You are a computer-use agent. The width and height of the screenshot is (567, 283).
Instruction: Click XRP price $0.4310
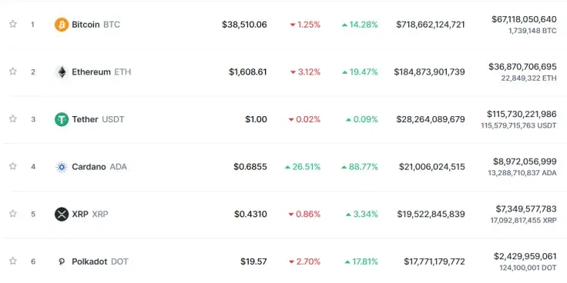250,214
